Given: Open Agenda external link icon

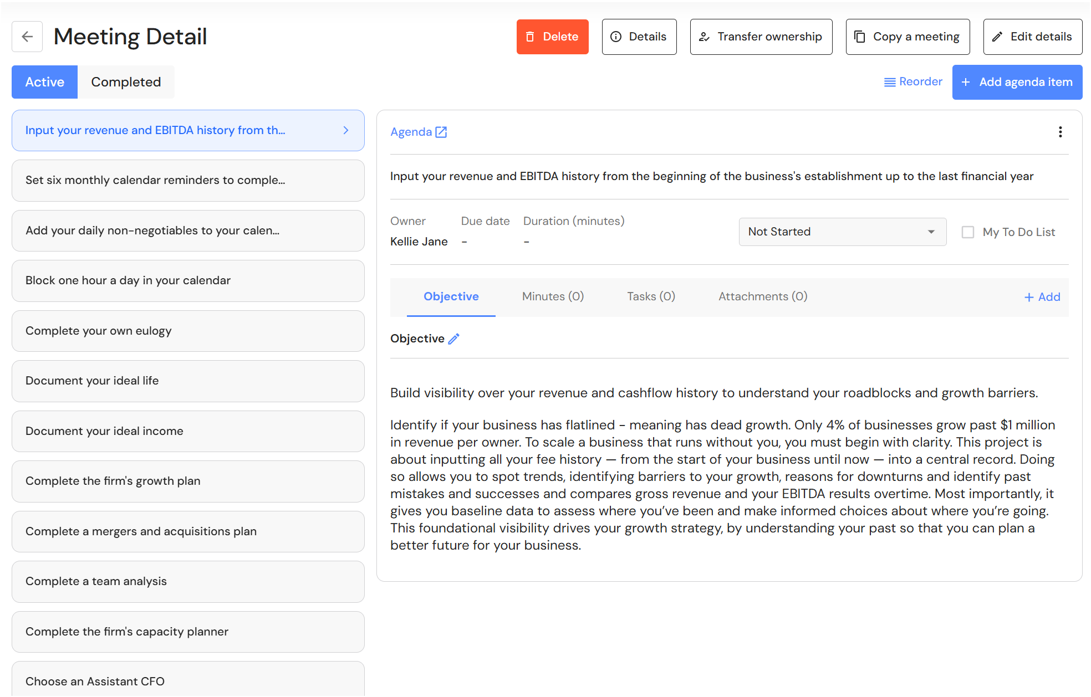Looking at the screenshot, I should click(x=441, y=132).
